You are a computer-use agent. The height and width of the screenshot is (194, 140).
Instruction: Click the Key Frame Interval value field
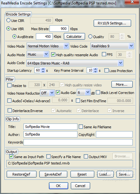[x=90, y=70]
